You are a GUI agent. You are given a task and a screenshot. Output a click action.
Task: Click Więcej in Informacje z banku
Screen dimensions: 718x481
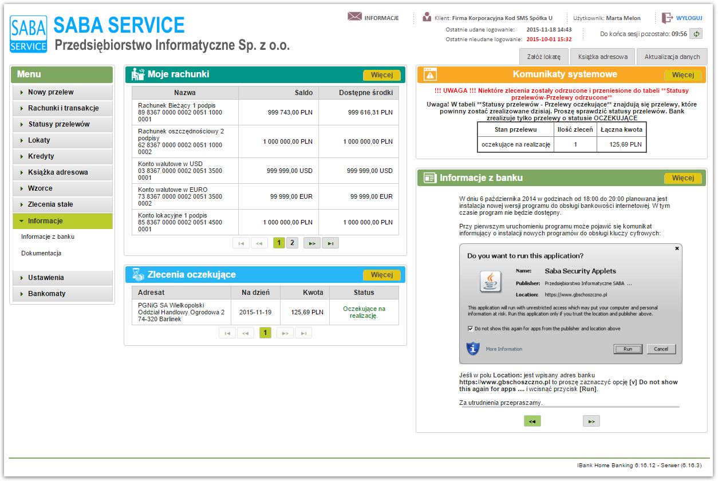683,178
